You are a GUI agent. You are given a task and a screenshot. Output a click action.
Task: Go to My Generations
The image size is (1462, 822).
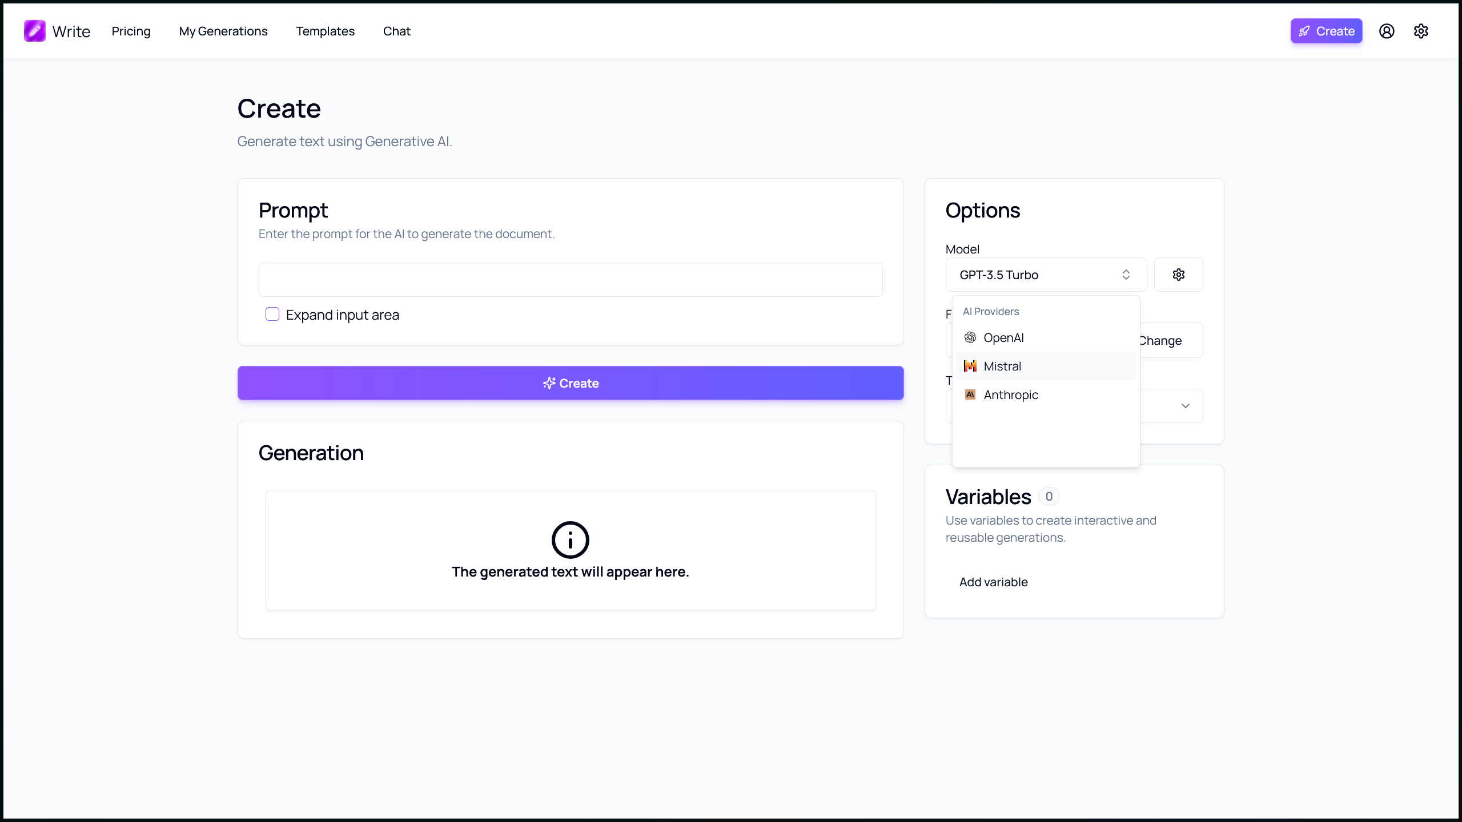tap(223, 31)
